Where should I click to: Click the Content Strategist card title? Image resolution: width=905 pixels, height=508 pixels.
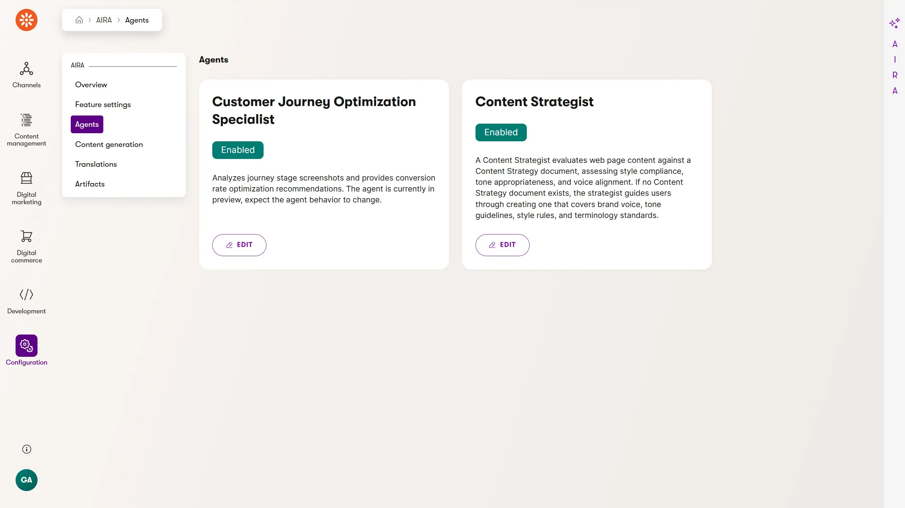coord(534,102)
